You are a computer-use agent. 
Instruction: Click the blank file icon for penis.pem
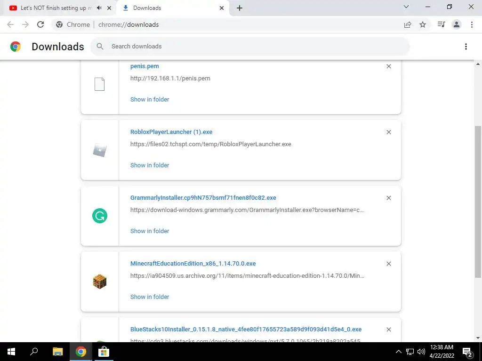click(x=99, y=84)
